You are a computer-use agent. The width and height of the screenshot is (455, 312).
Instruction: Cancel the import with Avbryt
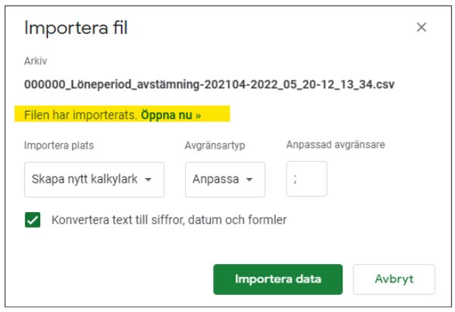(394, 279)
